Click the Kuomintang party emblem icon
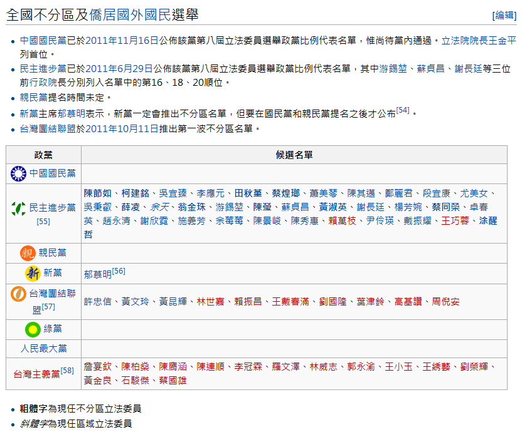The image size is (527, 432). pyautogui.click(x=18, y=174)
